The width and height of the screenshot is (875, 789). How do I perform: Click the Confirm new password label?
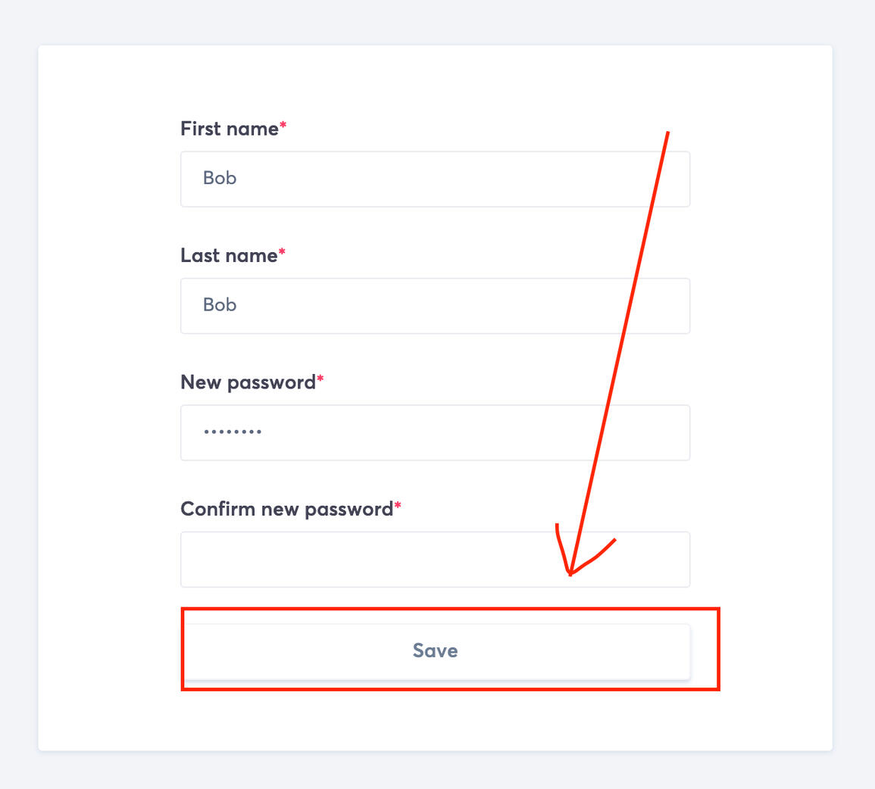click(286, 509)
